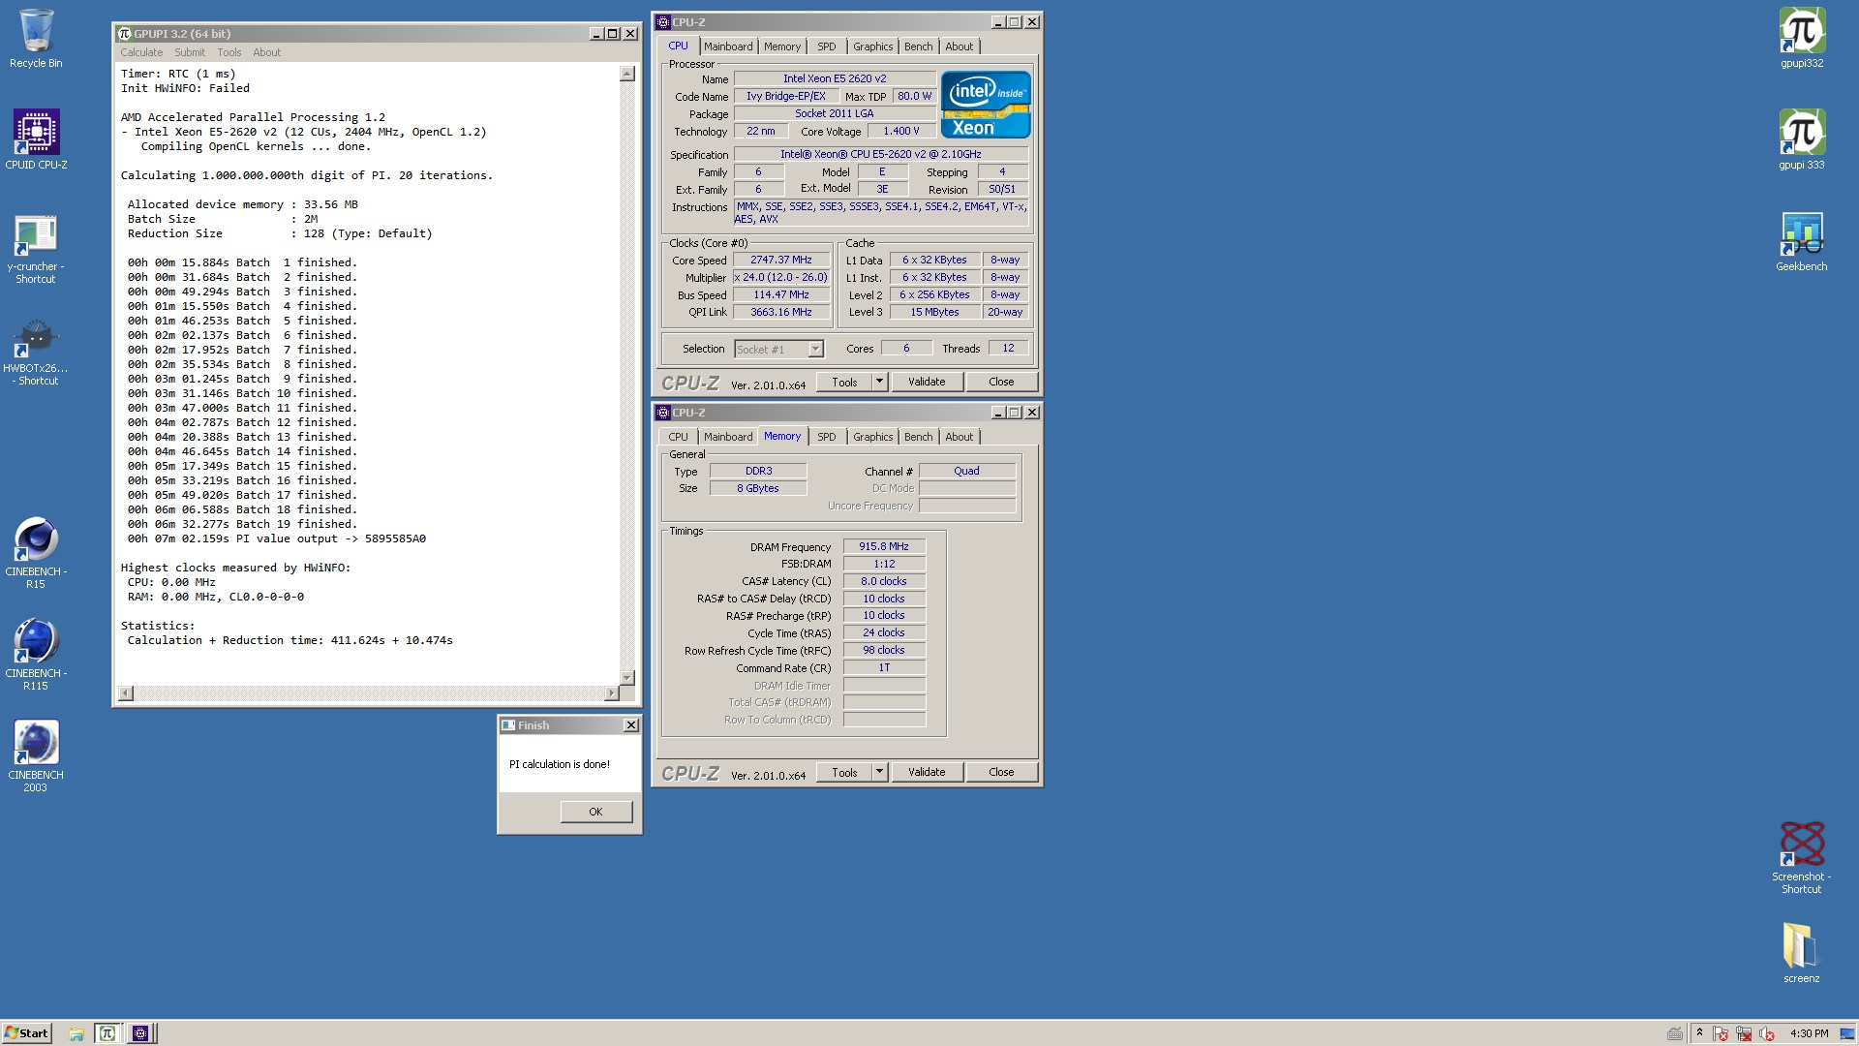Click GPUPI horizontal scrollbar left arrow
The width and height of the screenshot is (1859, 1046).
pos(126,693)
